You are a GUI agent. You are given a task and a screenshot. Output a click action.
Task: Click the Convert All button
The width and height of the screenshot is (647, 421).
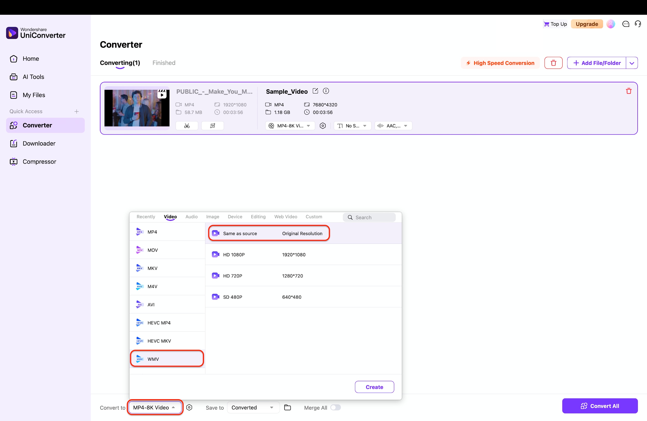pyautogui.click(x=600, y=406)
